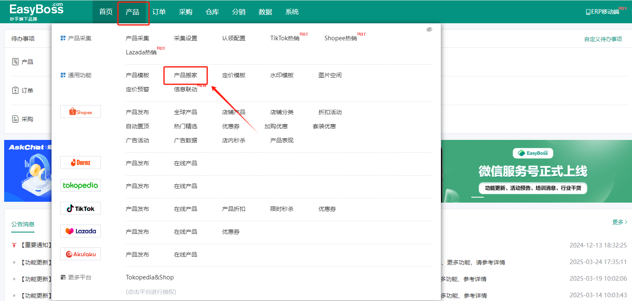Open 信息联动
This screenshot has width=632, height=301.
pos(186,89)
